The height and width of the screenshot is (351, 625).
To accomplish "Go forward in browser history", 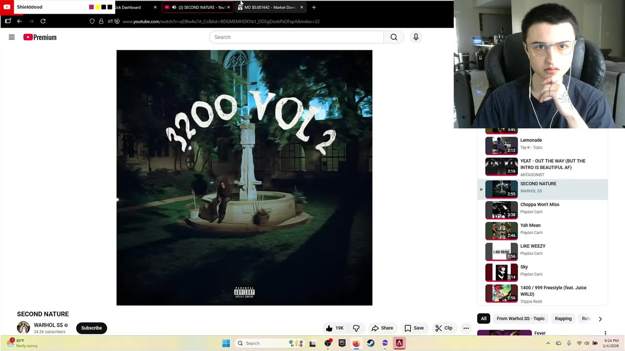I will (x=31, y=21).
